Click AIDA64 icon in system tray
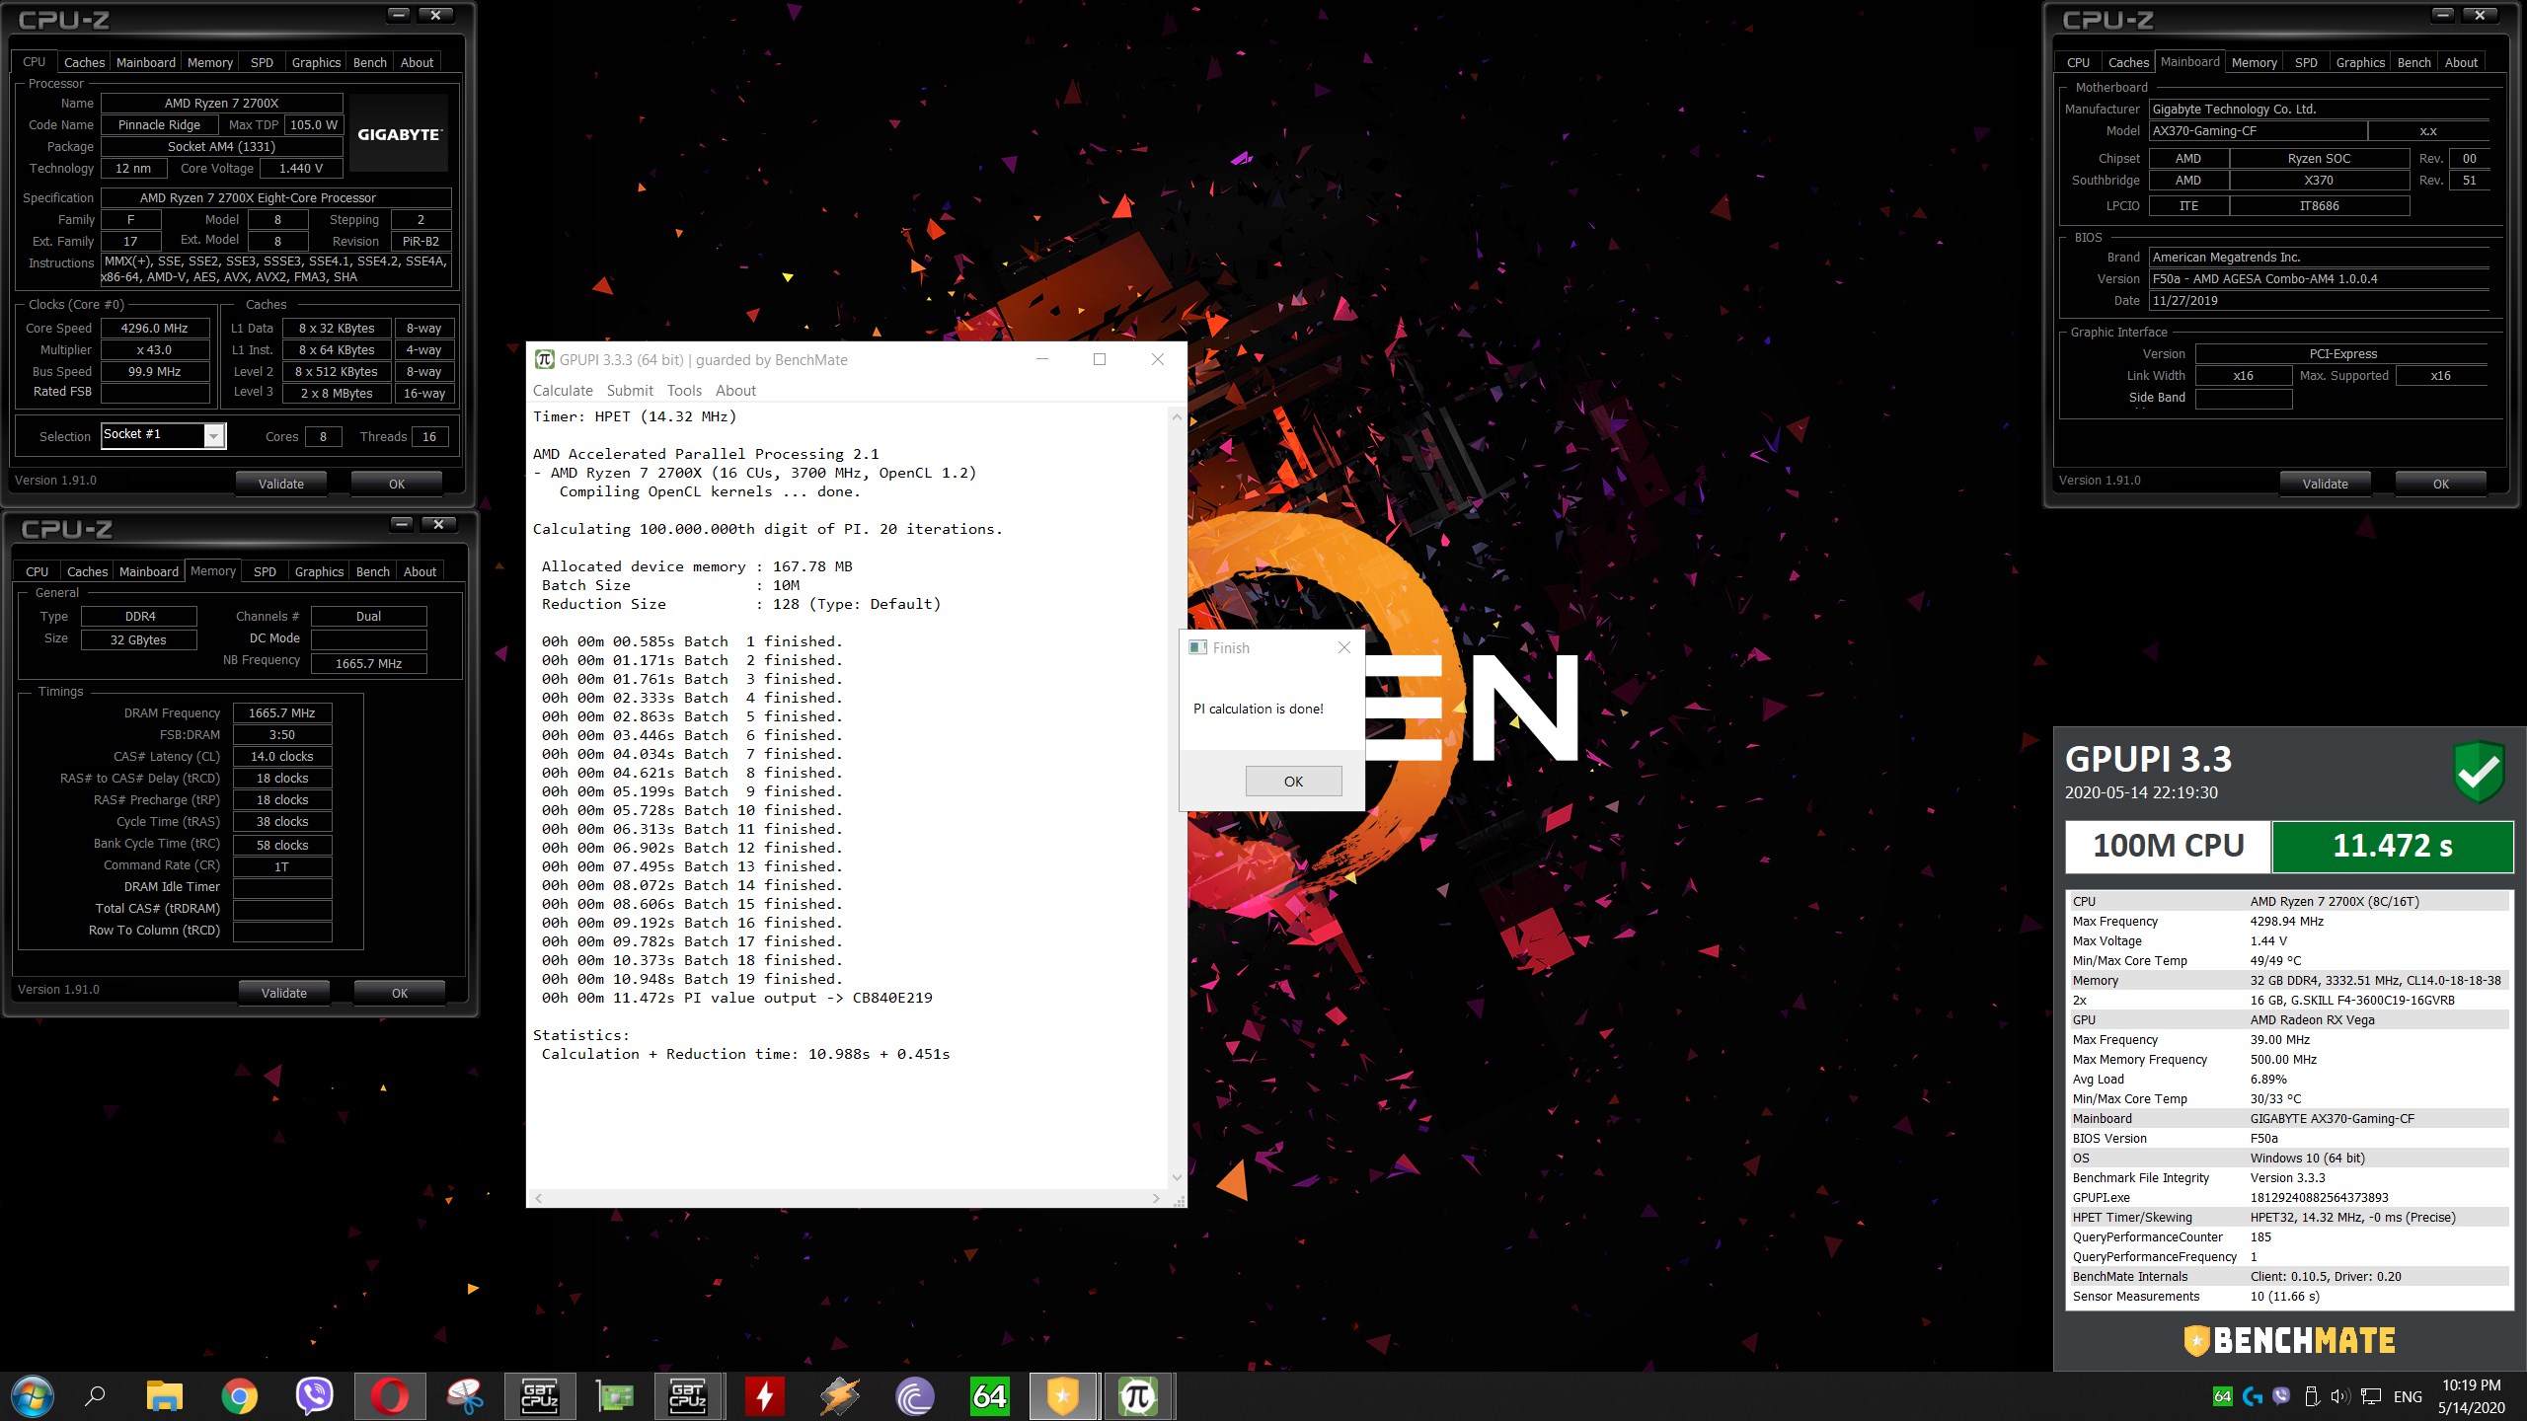 tap(2223, 1396)
